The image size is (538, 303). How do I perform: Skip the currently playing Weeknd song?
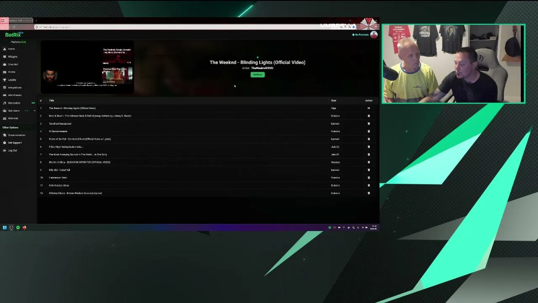pyautogui.click(x=369, y=108)
